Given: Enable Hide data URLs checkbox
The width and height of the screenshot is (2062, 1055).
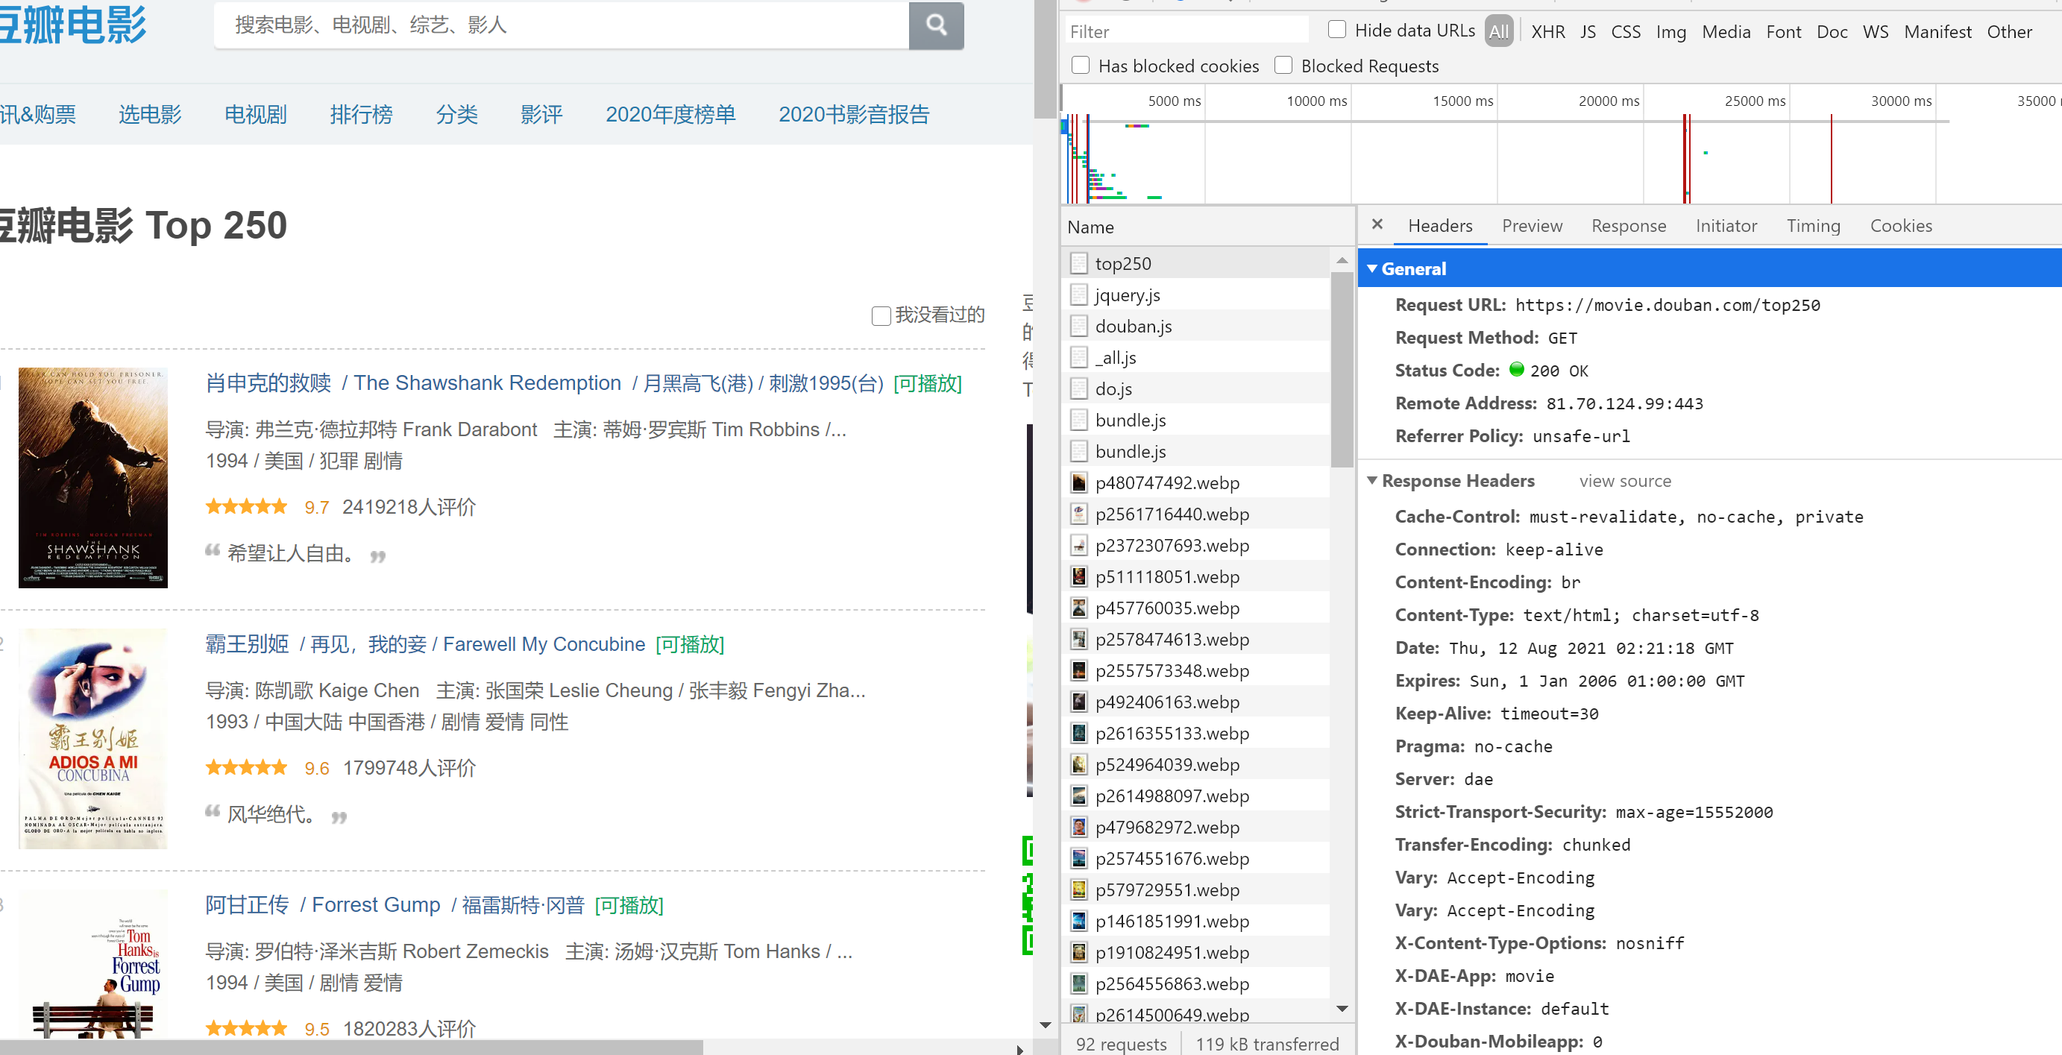Looking at the screenshot, I should (1337, 31).
